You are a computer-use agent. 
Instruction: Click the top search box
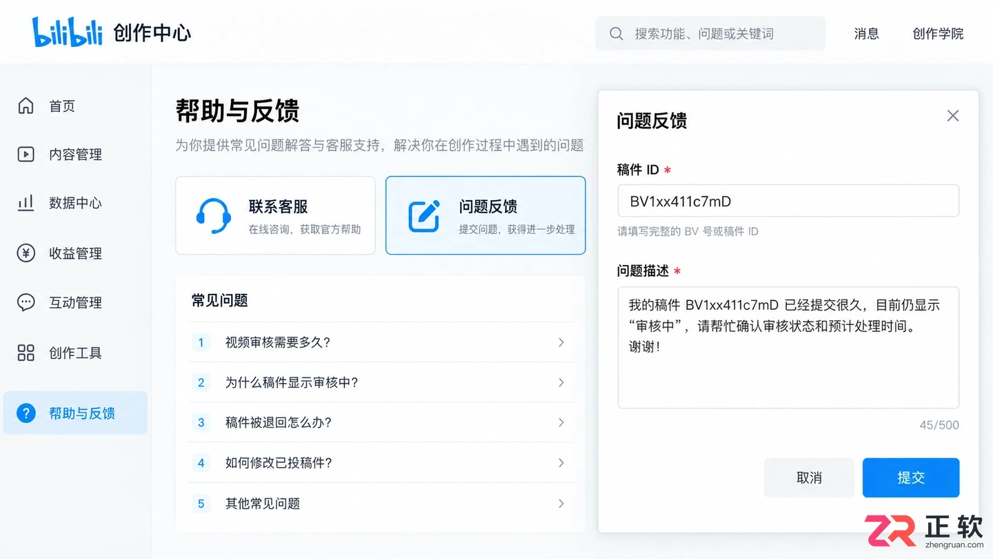tap(710, 34)
